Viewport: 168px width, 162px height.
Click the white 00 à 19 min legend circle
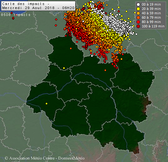pos(138,4)
